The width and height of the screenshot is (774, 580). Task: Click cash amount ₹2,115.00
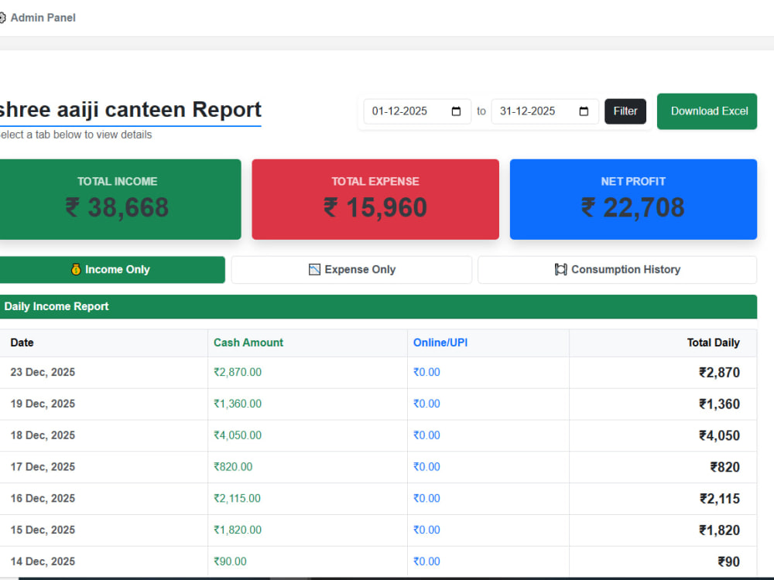(x=237, y=499)
